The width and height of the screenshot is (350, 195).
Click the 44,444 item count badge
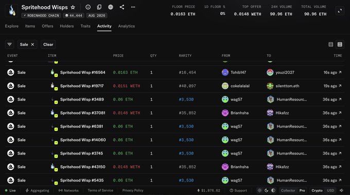[74, 15]
